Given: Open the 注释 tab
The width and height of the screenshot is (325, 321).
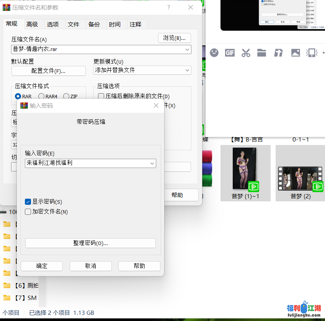Looking at the screenshot, I should (x=136, y=24).
